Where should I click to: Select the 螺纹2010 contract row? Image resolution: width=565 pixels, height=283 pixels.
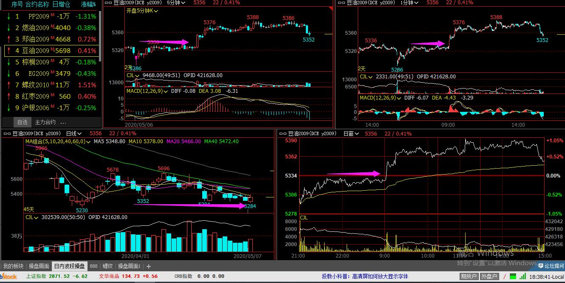point(51,85)
